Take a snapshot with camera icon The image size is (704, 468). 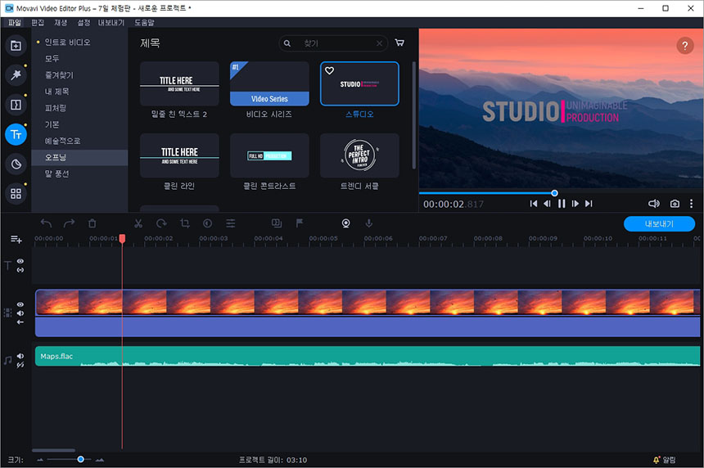[675, 204]
